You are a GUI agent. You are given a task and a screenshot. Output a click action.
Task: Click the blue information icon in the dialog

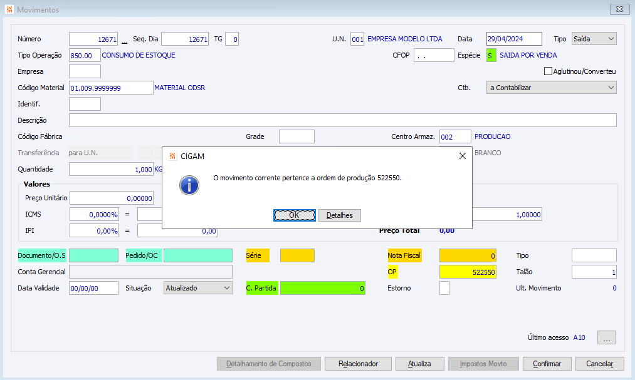[189, 185]
